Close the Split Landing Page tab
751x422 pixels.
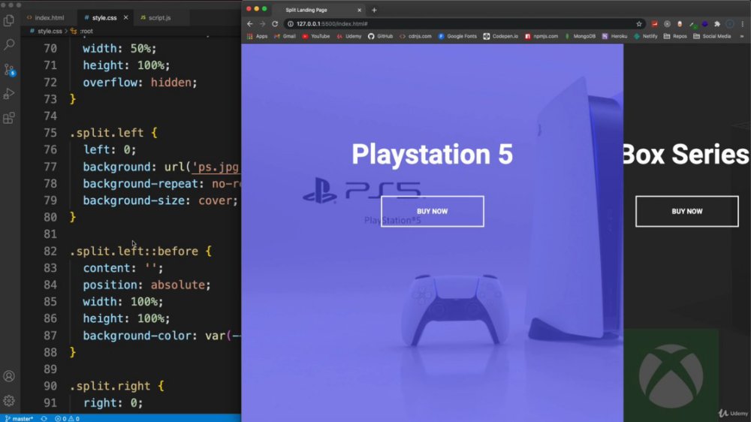tap(359, 10)
